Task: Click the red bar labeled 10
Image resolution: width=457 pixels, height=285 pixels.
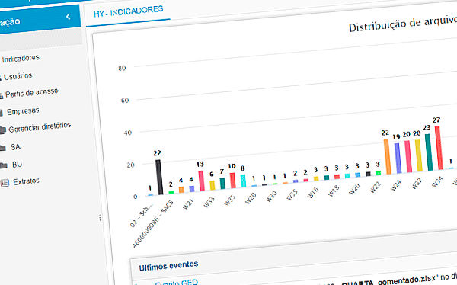Action: pos(232,181)
